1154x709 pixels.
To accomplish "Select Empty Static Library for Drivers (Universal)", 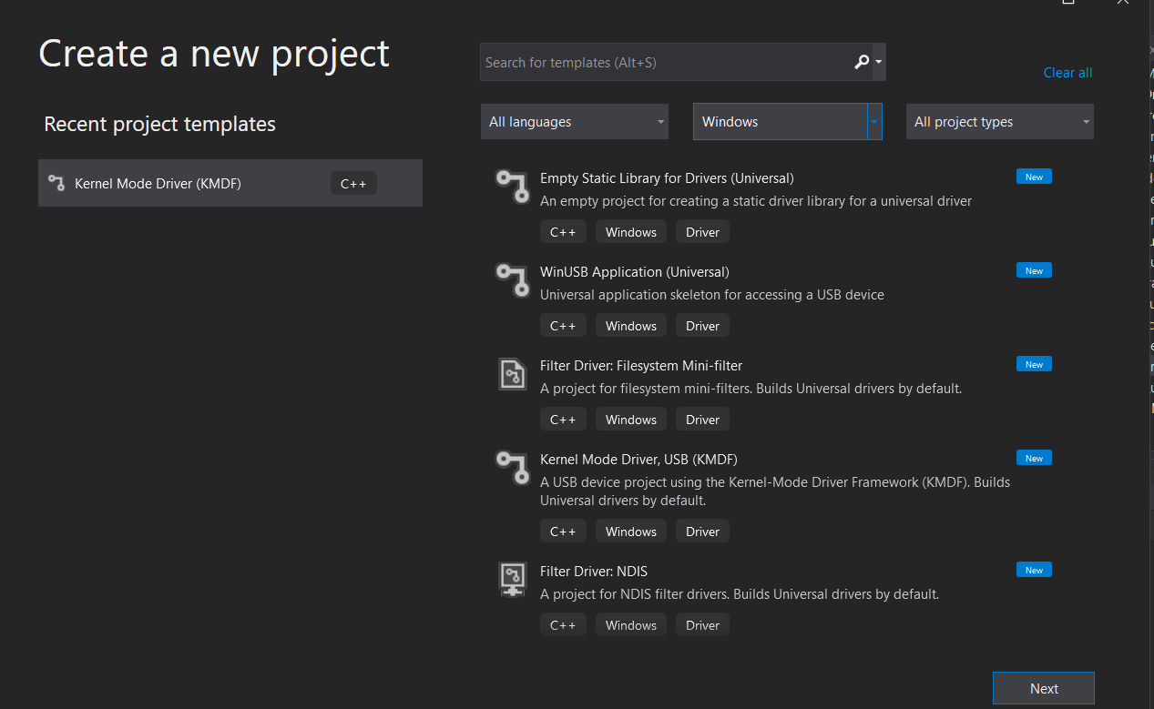I will coord(776,205).
